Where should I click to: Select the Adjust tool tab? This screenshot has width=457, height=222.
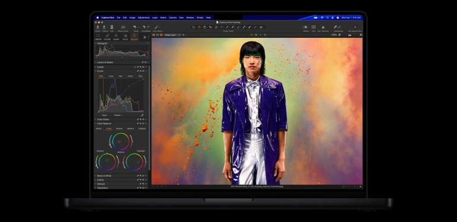(x=134, y=37)
